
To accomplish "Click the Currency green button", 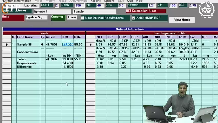I will click(58, 18).
